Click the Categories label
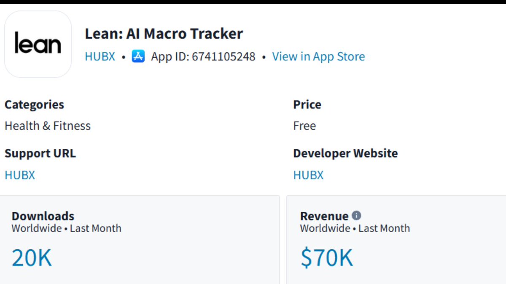 click(35, 105)
